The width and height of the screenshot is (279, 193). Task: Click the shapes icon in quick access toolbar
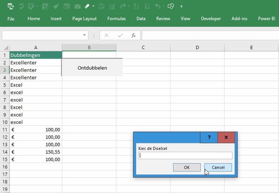coord(170,7)
